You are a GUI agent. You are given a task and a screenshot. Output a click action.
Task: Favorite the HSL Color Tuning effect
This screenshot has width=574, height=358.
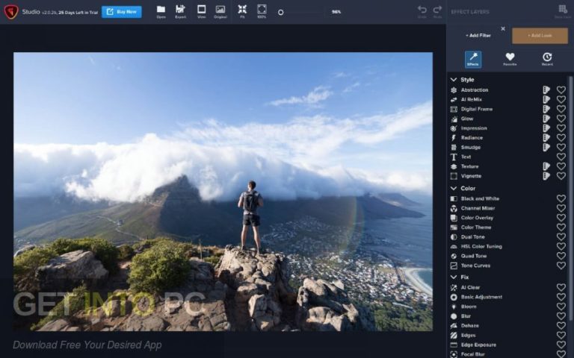pos(561,247)
